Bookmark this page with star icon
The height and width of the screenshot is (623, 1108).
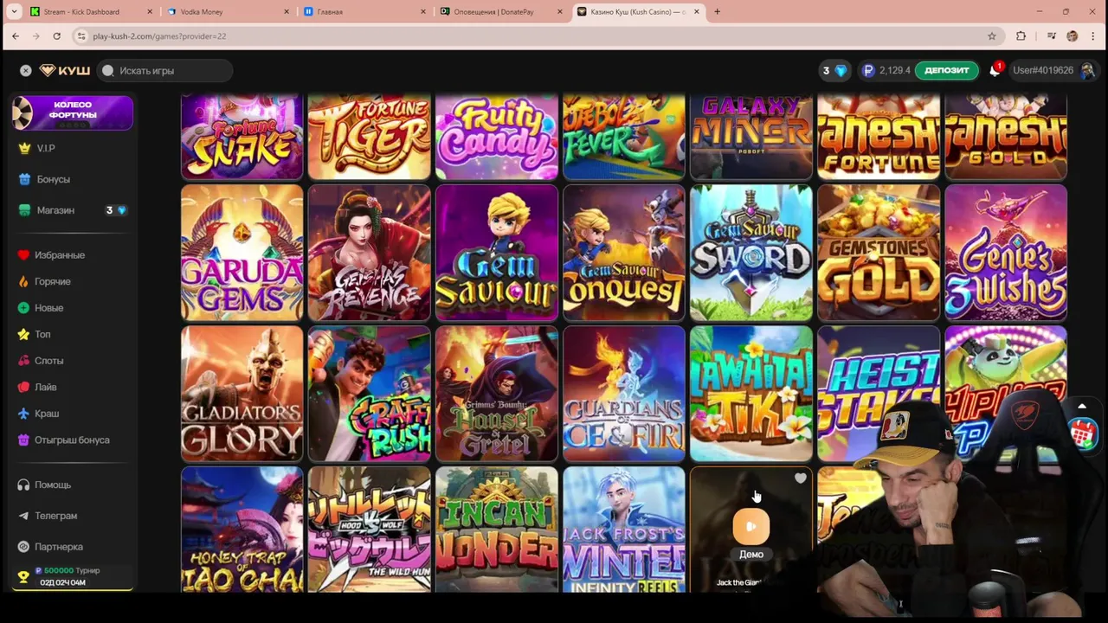click(992, 36)
